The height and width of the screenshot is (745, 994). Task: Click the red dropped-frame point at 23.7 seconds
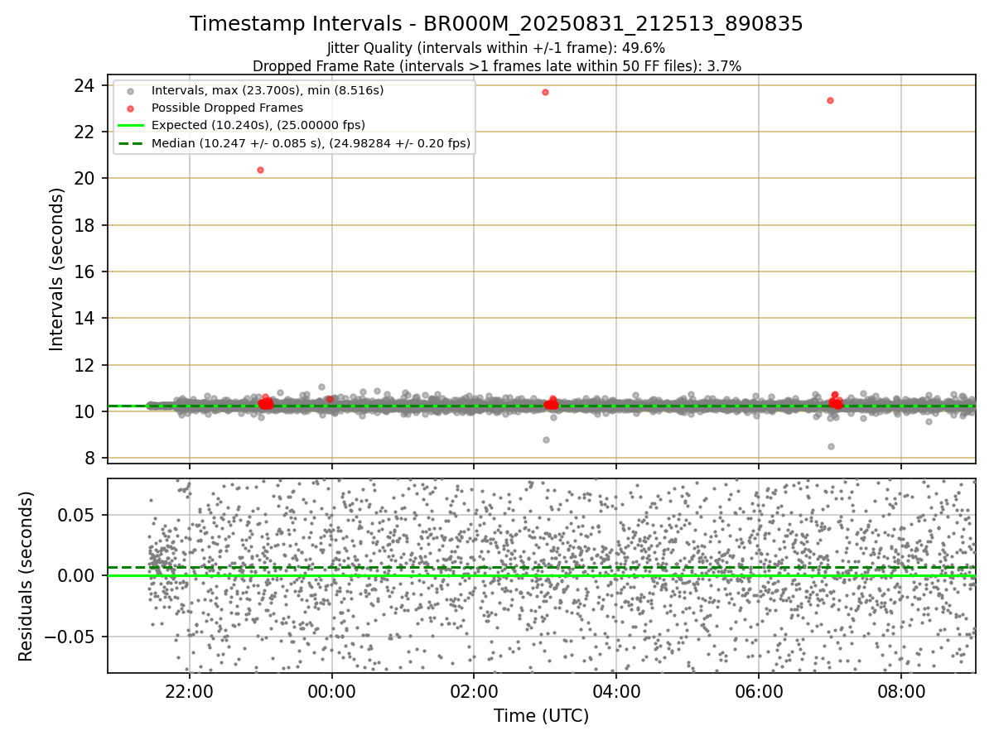pyautogui.click(x=545, y=92)
